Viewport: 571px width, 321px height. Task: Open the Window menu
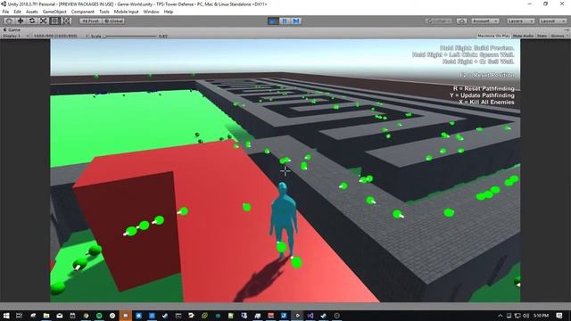click(151, 12)
